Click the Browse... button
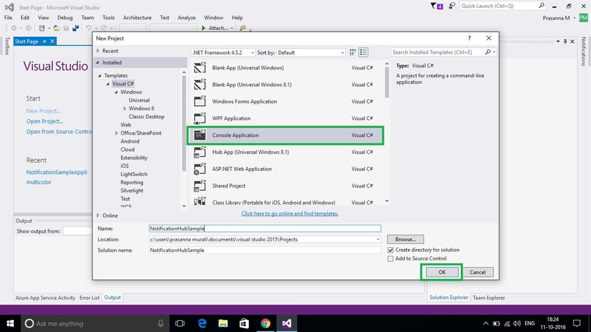Image resolution: width=591 pixels, height=332 pixels. tap(405, 239)
